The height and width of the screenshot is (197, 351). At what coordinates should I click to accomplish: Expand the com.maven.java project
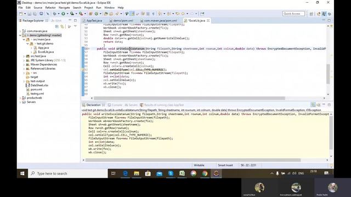click(20, 31)
